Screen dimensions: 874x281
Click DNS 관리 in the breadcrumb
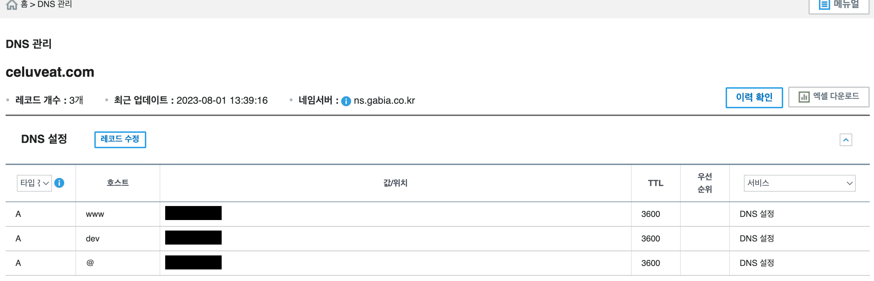tap(54, 5)
